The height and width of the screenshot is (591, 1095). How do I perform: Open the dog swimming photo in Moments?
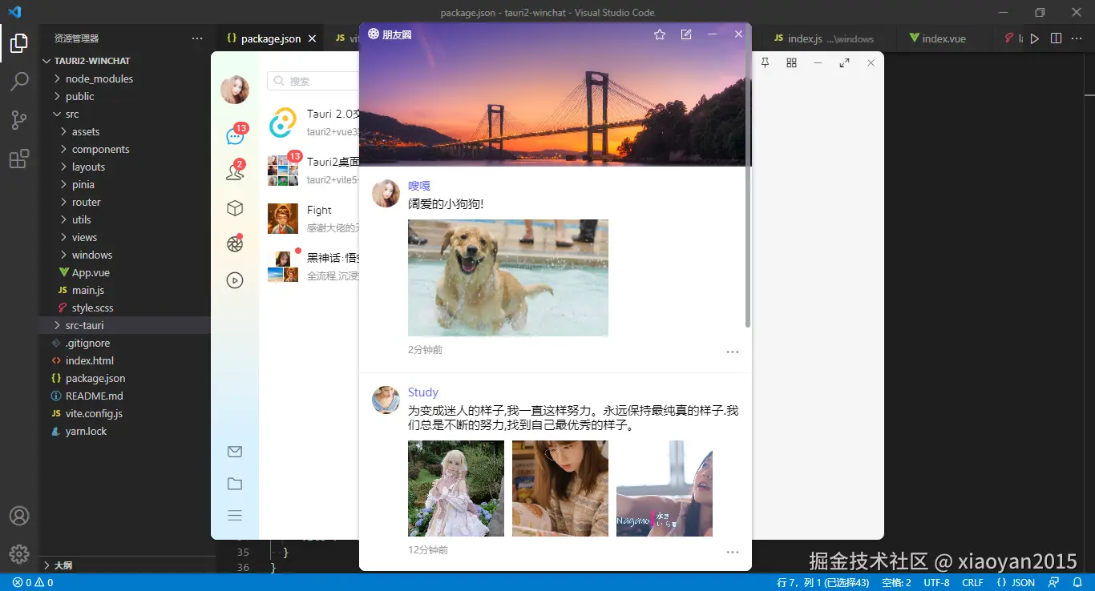point(507,277)
